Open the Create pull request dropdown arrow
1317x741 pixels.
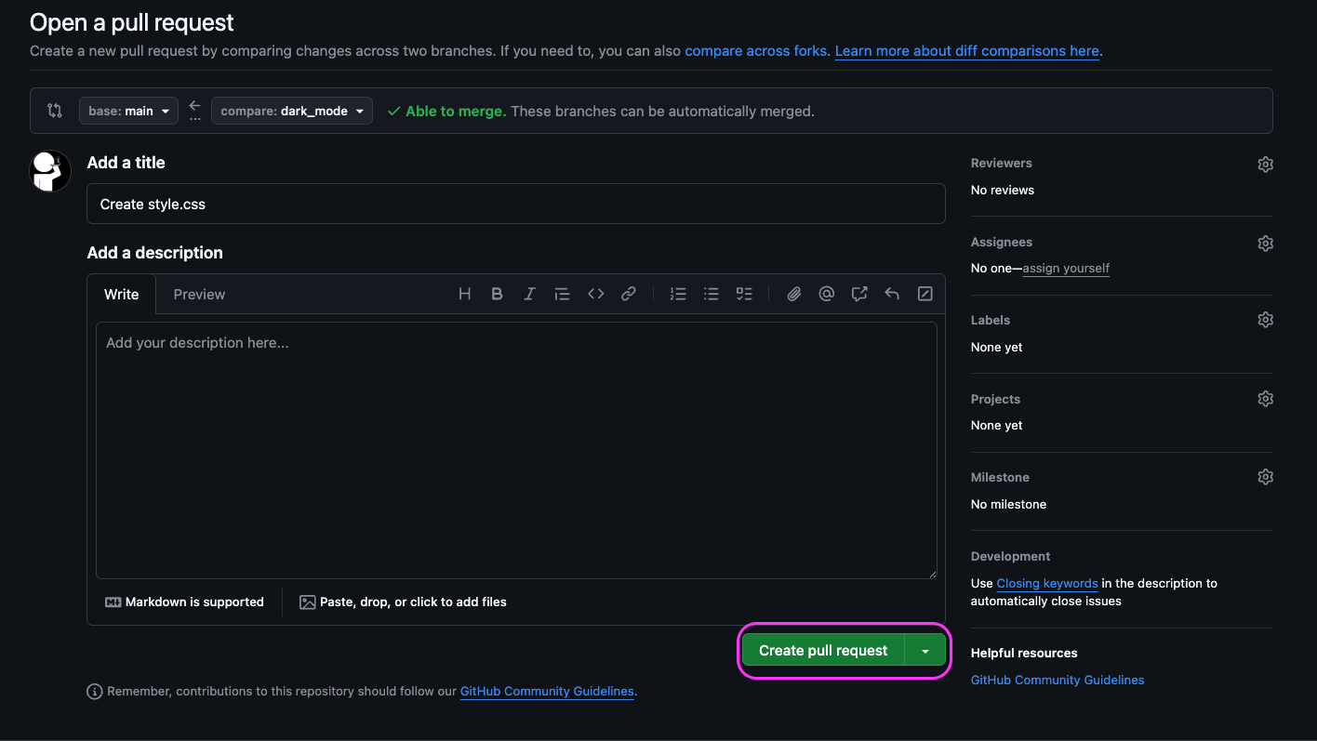tap(925, 650)
